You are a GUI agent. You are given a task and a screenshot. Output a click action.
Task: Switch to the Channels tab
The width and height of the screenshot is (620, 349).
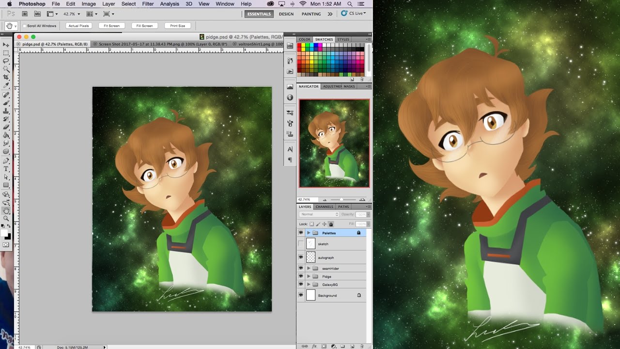point(324,207)
